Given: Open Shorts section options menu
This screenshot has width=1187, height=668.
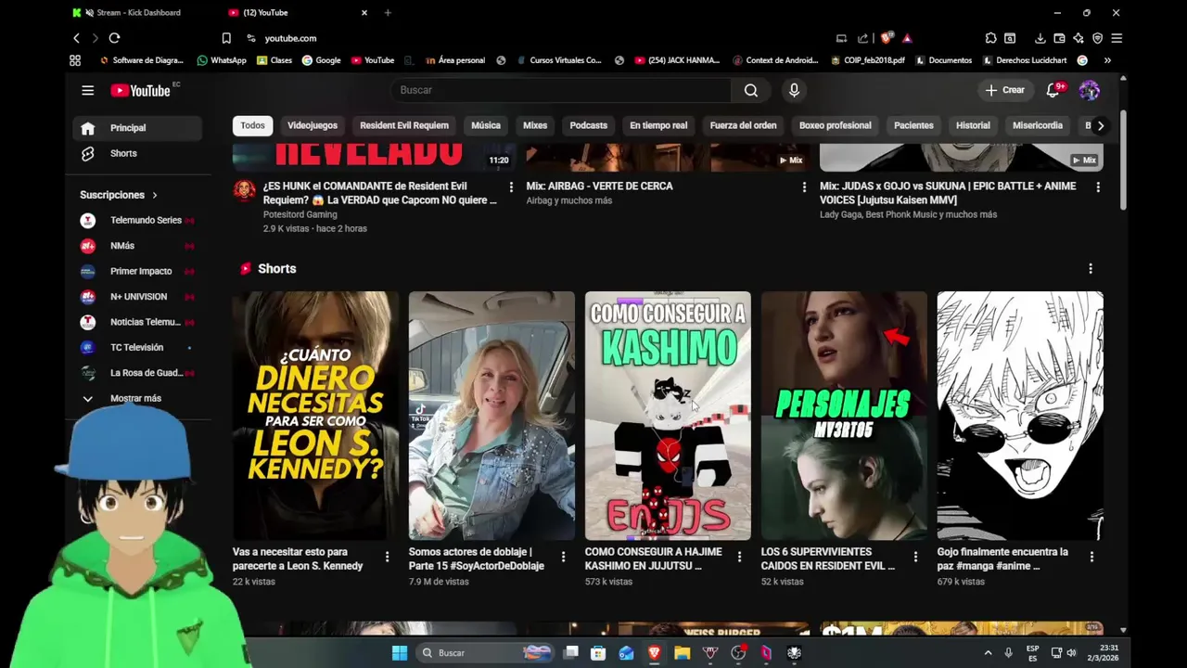Looking at the screenshot, I should [1091, 269].
